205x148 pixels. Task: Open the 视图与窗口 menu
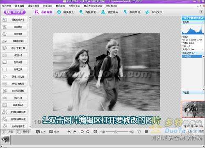(74, 6)
